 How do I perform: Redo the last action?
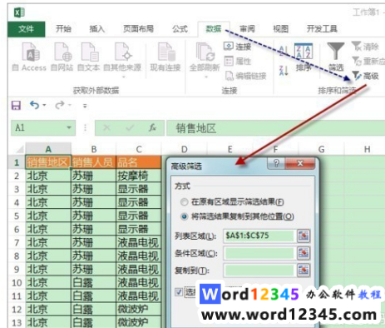(60, 106)
